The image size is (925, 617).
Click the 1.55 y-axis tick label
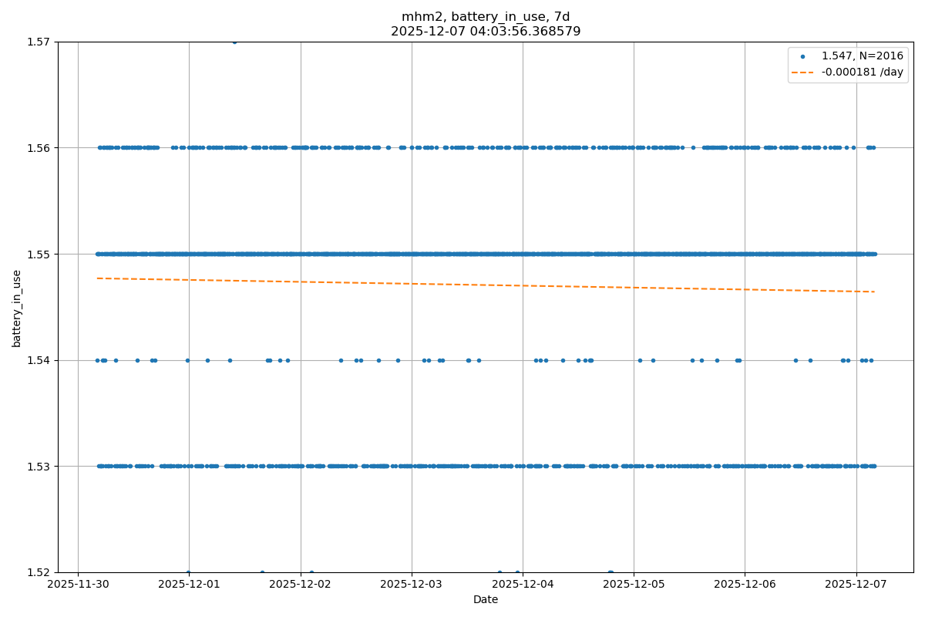click(x=39, y=254)
